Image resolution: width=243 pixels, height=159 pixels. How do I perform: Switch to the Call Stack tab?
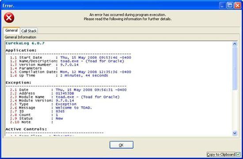(x=29, y=31)
